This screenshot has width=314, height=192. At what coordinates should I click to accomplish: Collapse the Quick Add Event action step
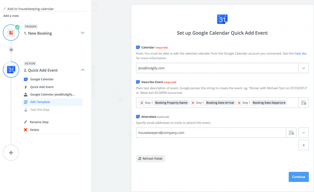pos(82,70)
